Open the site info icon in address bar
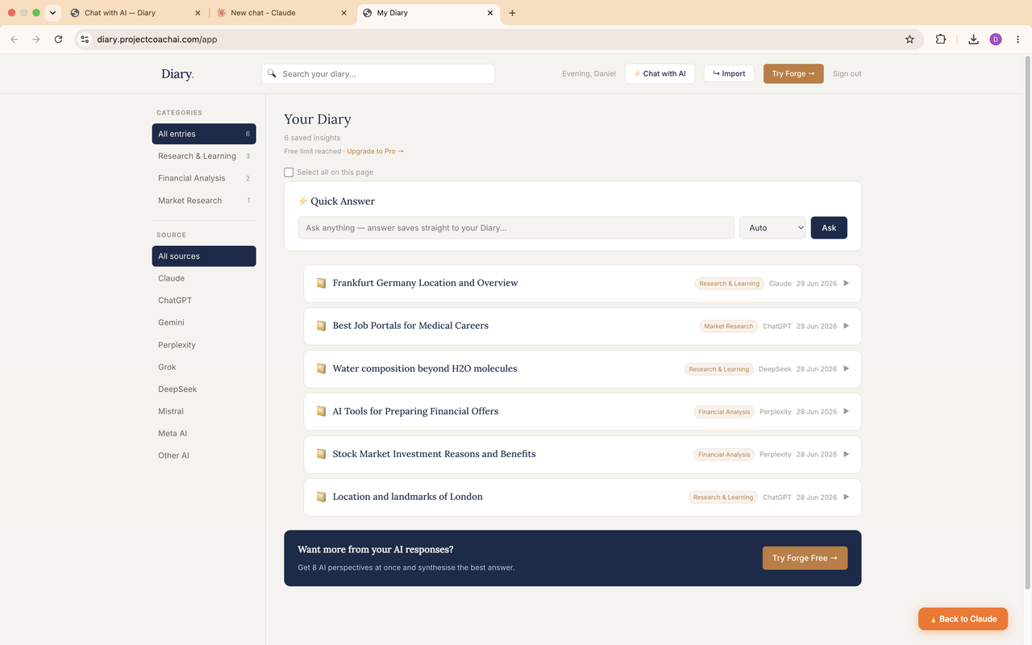The image size is (1032, 645). pyautogui.click(x=85, y=39)
